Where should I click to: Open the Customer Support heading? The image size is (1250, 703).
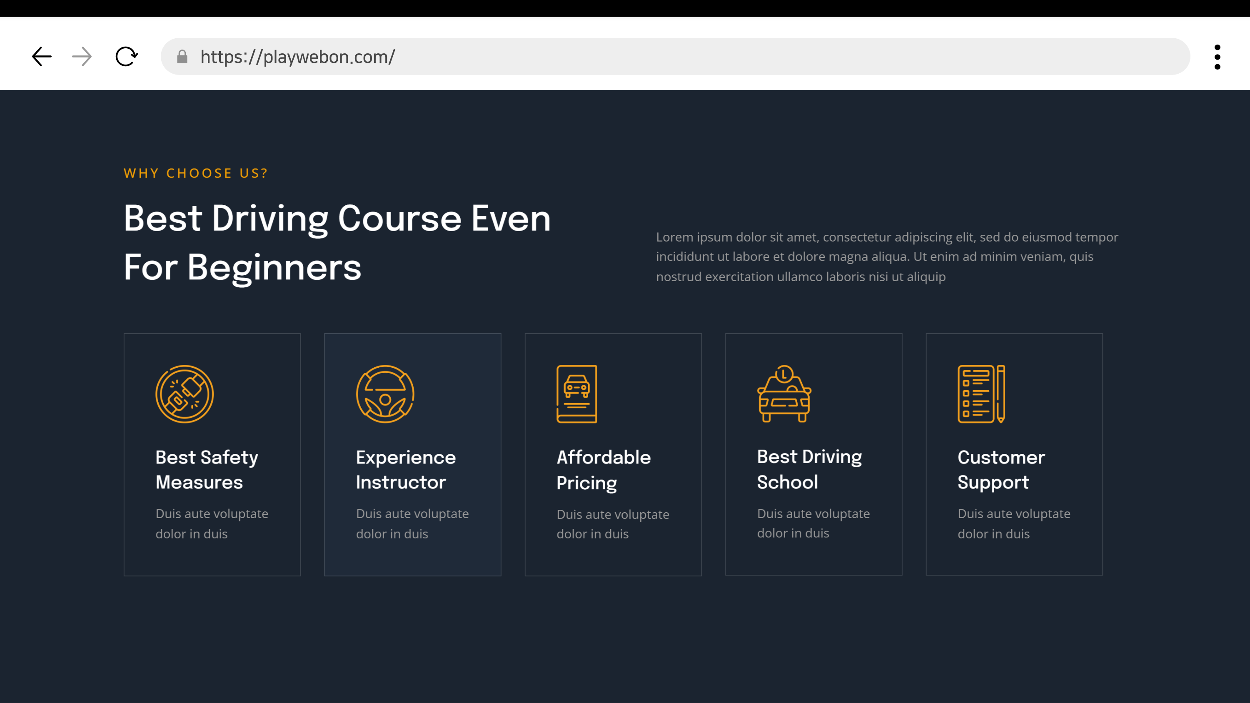tap(1000, 470)
